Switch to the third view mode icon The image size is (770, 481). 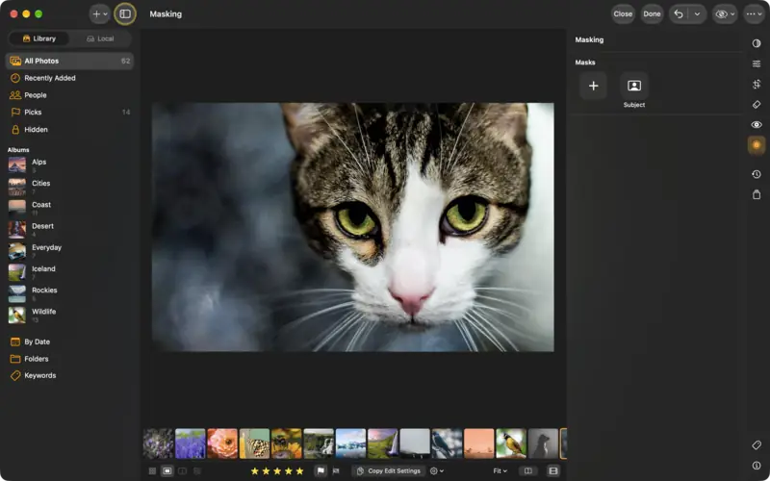click(x=182, y=471)
